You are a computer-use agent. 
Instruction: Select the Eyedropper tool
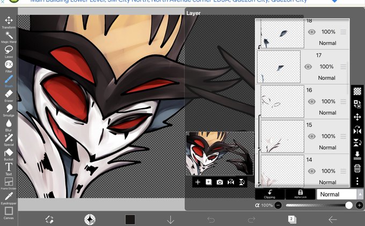9,198
